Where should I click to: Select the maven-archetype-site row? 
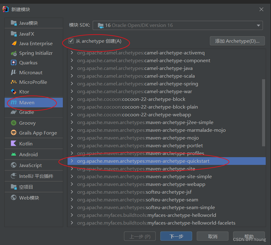(x=166, y=169)
